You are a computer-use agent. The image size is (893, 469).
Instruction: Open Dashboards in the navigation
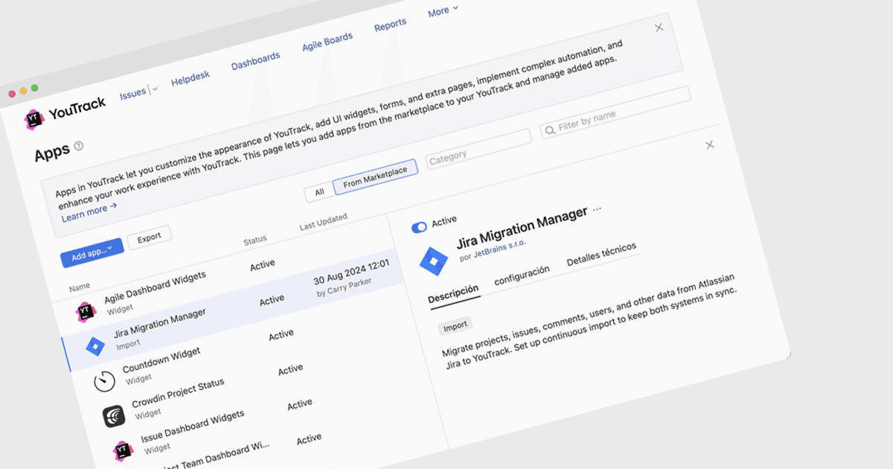coord(255,61)
